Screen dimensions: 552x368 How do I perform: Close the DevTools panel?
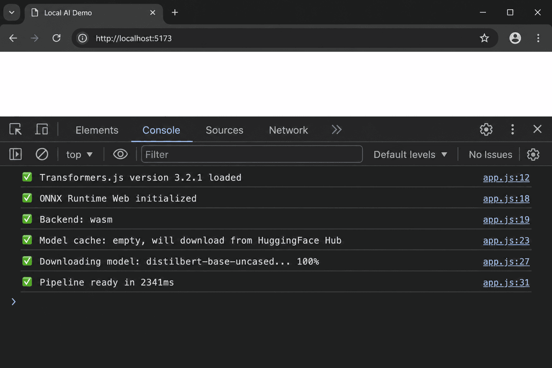pyautogui.click(x=537, y=130)
